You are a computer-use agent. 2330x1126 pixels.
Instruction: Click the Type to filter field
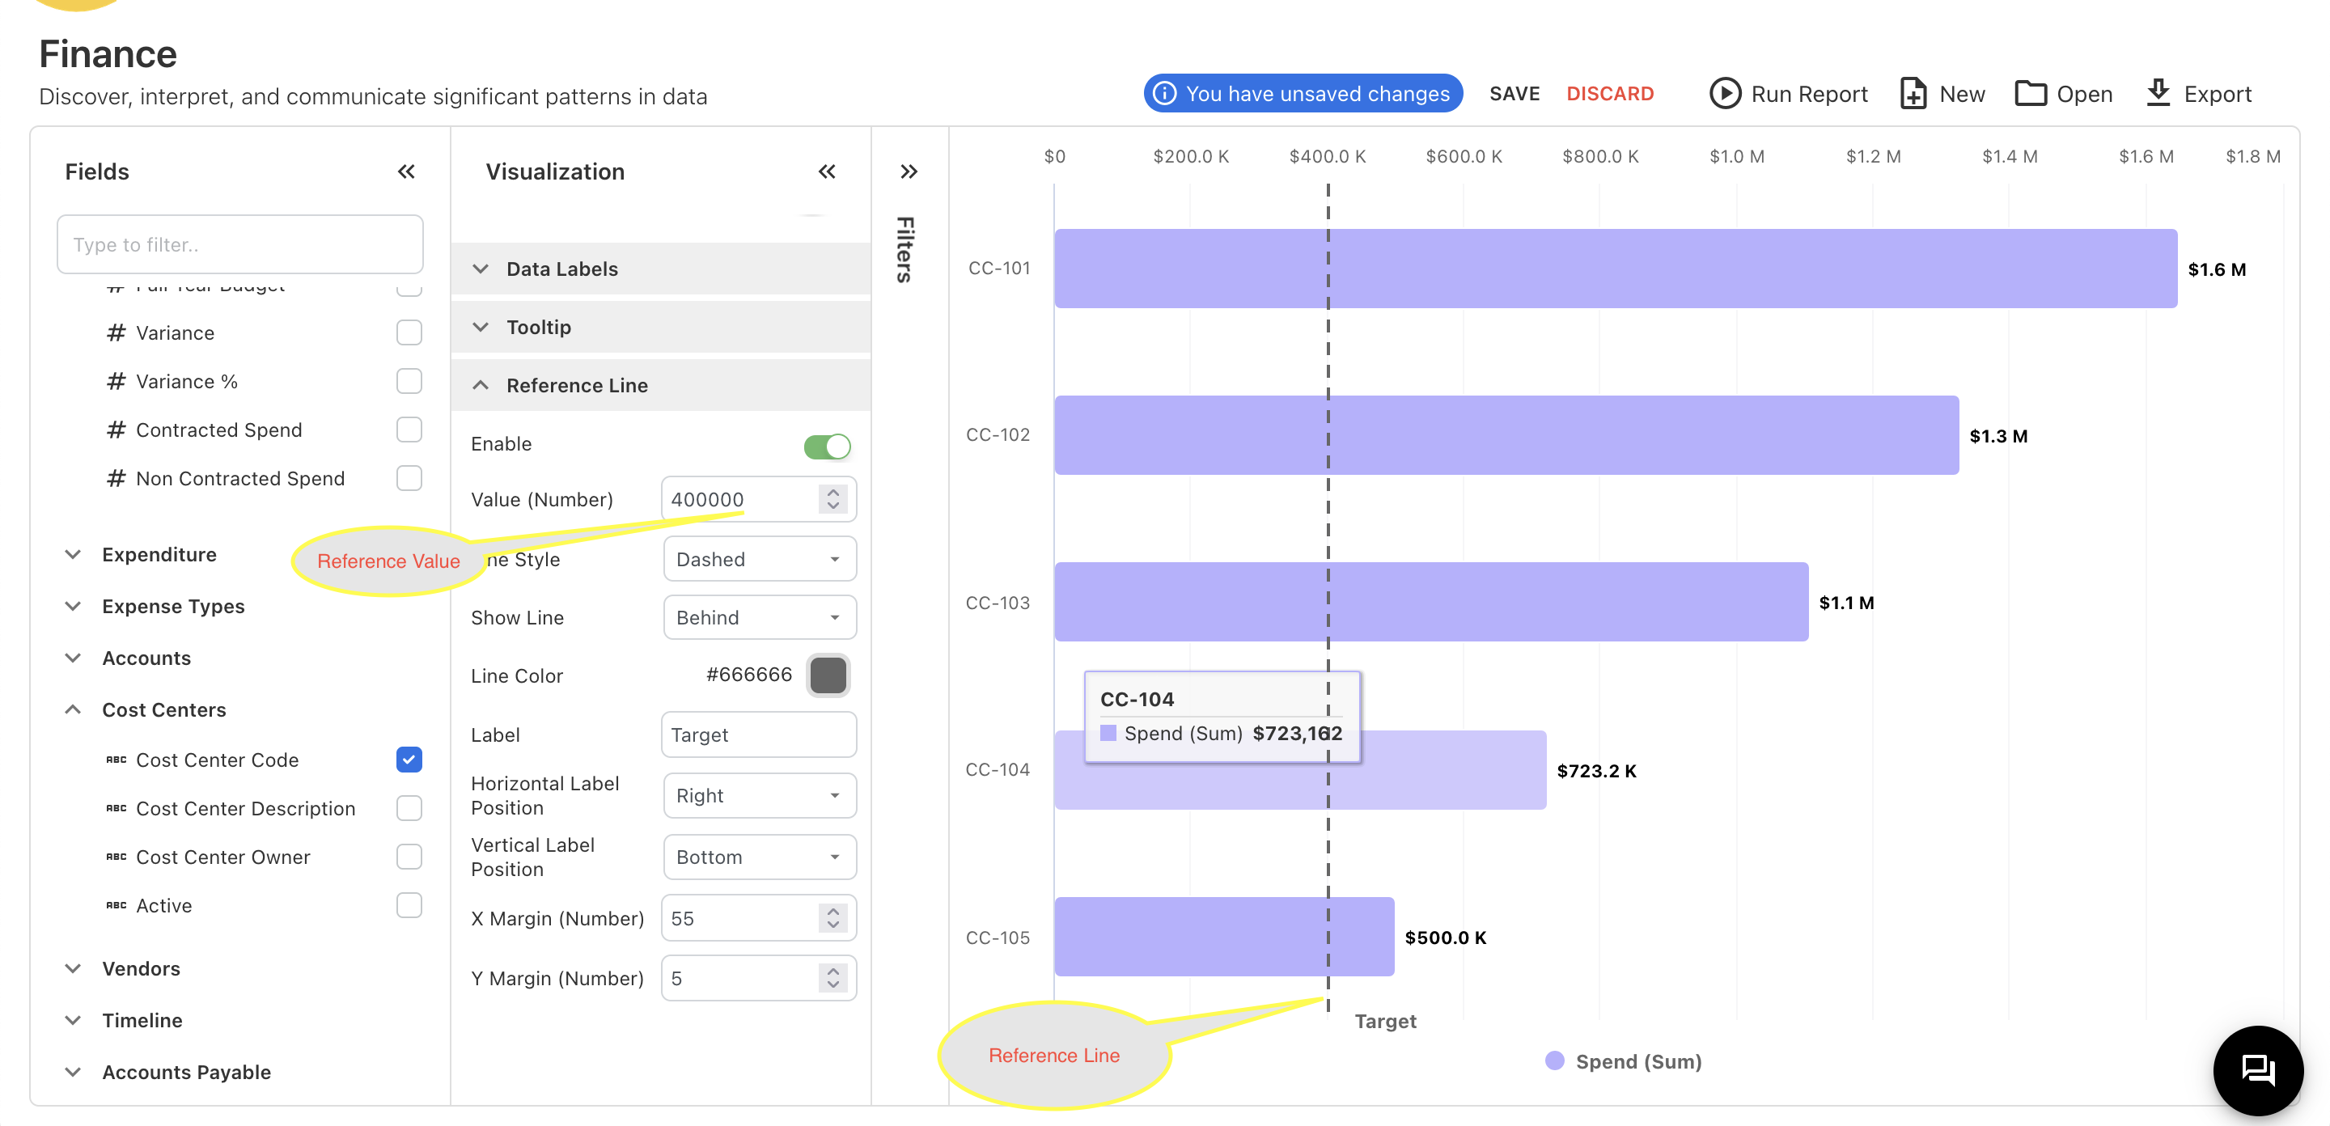[239, 244]
